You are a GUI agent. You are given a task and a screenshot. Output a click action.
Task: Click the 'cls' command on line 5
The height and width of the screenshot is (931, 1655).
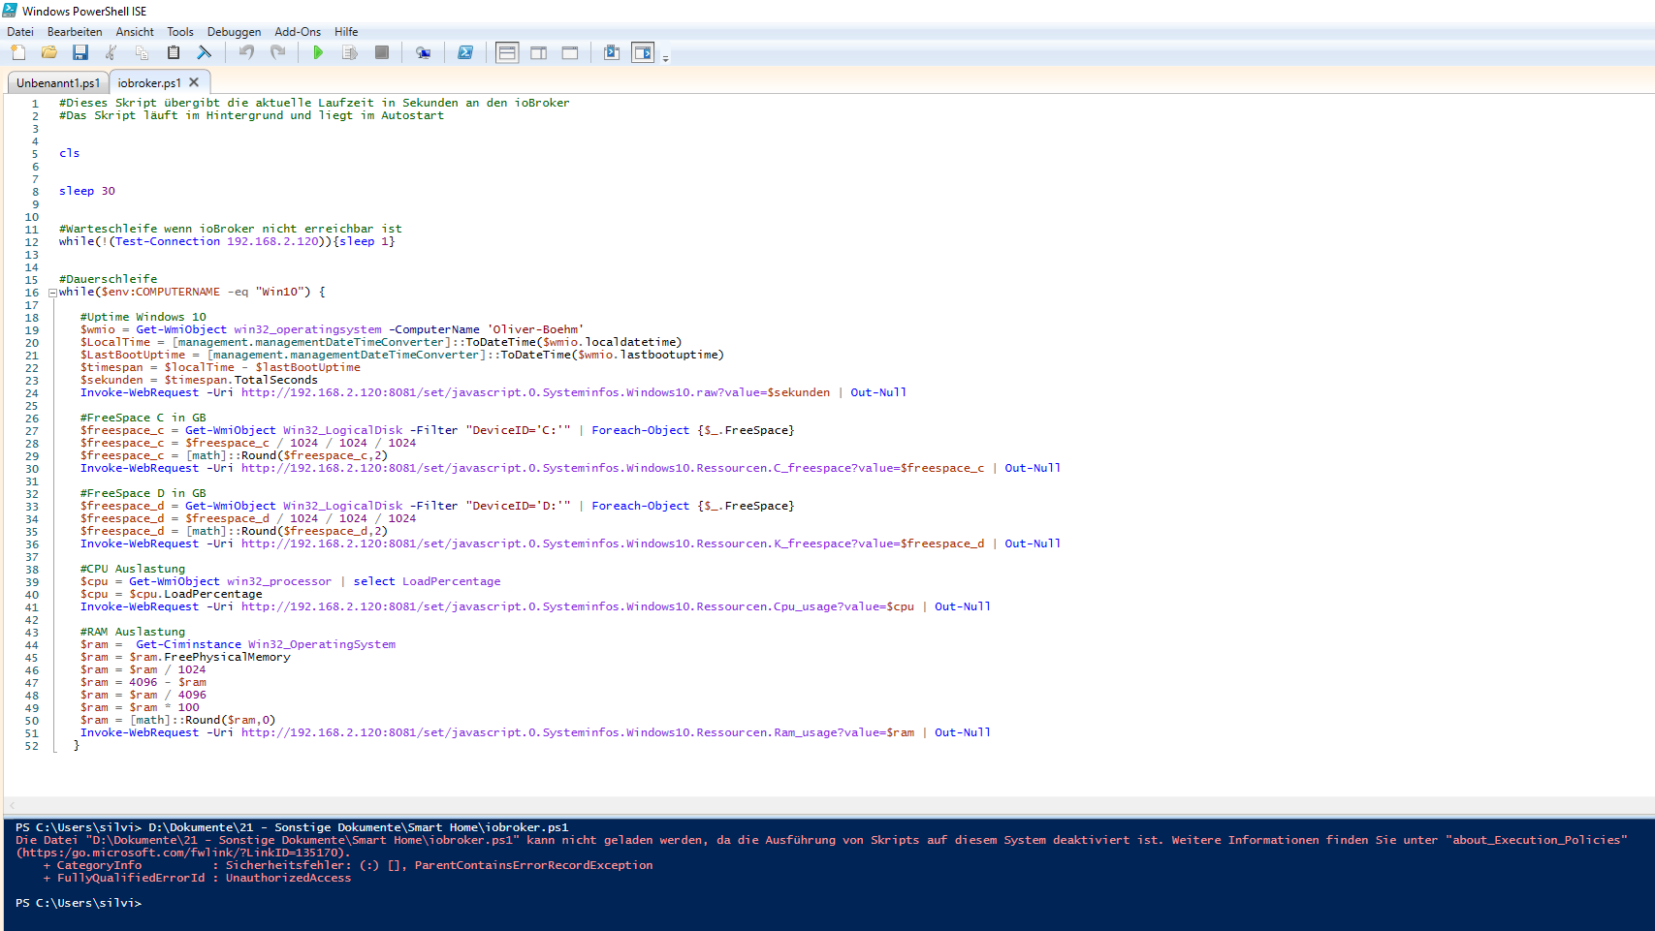point(70,153)
